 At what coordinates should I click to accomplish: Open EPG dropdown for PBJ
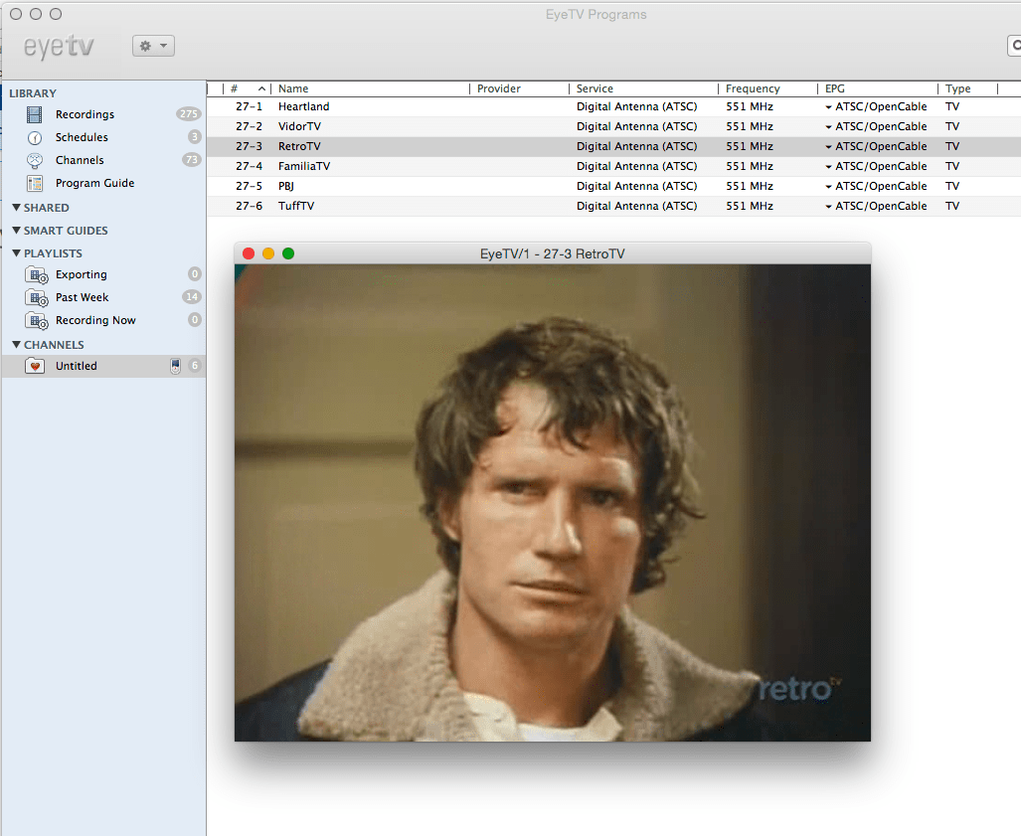pos(828,186)
